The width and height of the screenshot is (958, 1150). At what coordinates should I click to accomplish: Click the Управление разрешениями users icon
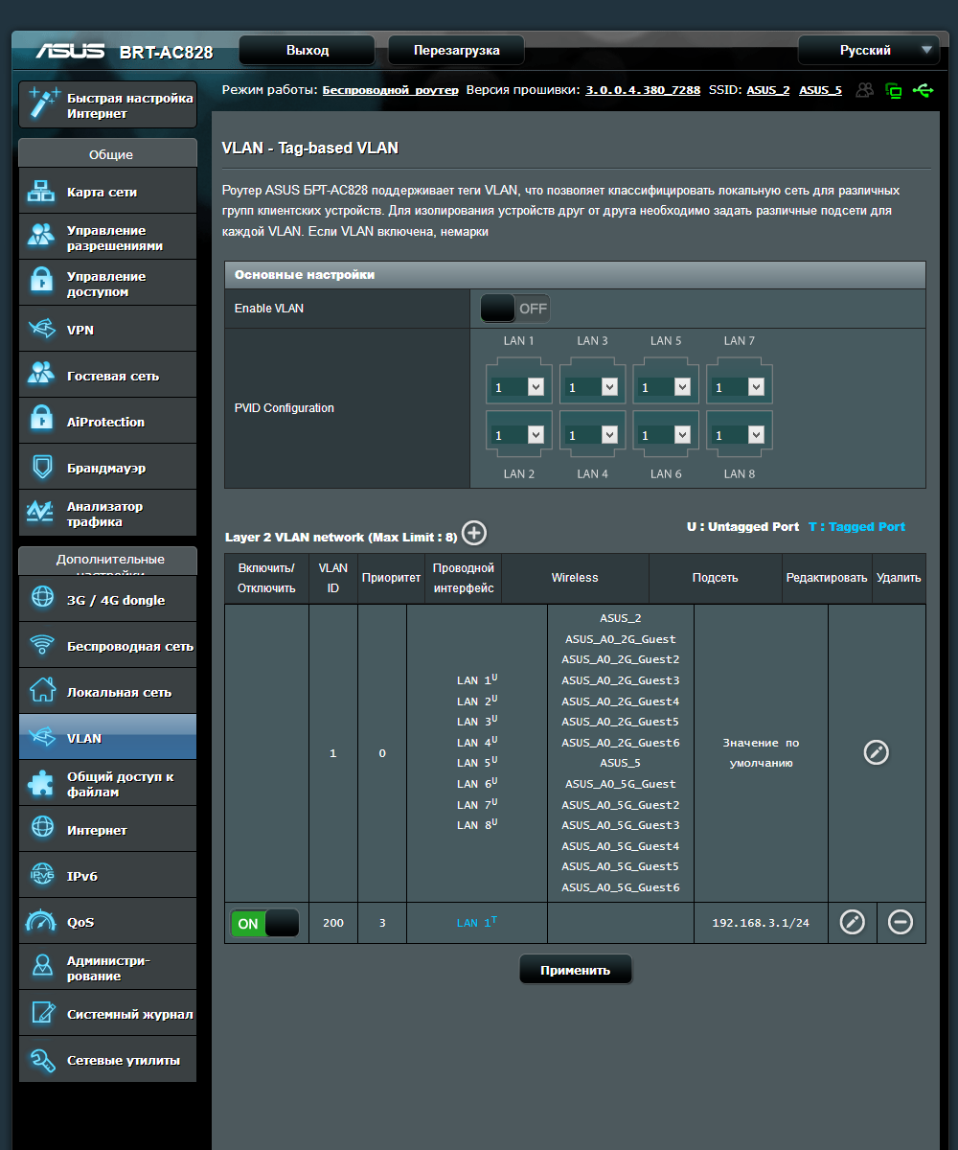tap(41, 237)
